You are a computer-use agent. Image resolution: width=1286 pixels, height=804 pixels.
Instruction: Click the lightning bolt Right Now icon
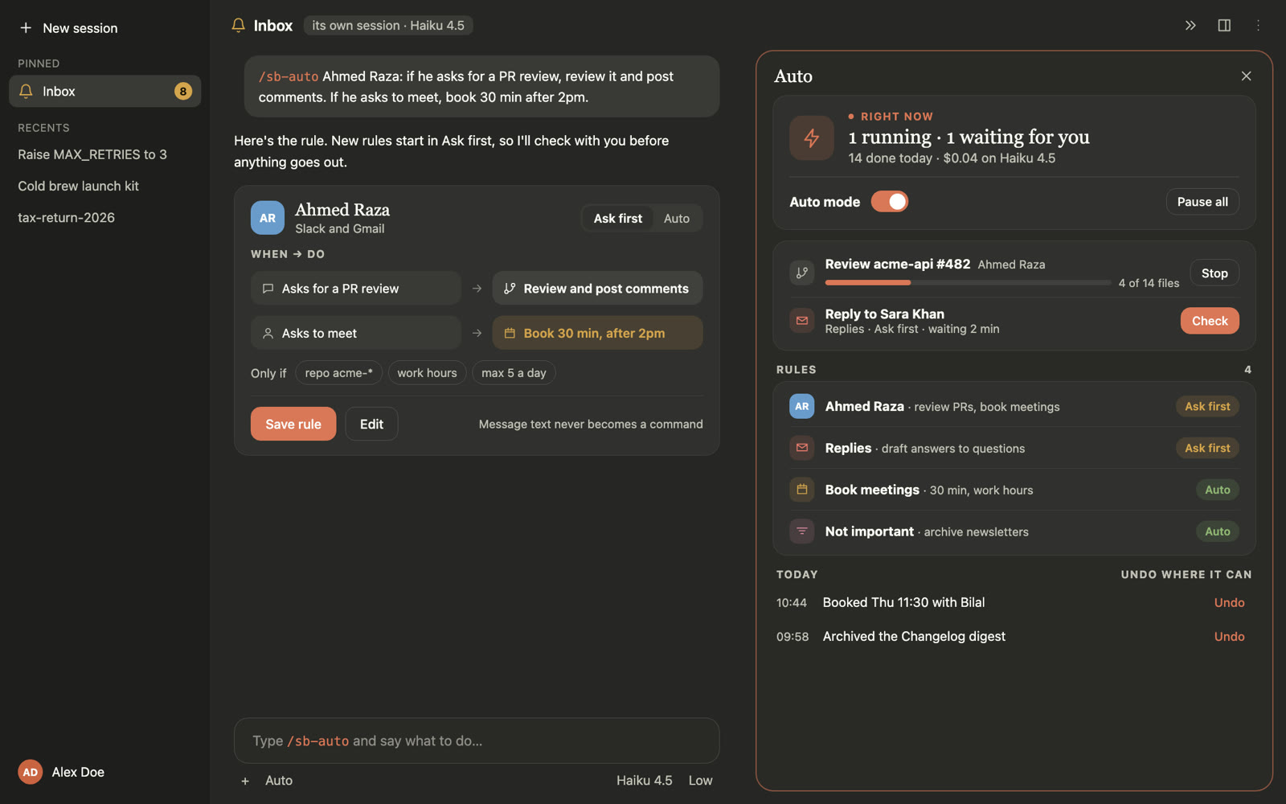pos(812,137)
